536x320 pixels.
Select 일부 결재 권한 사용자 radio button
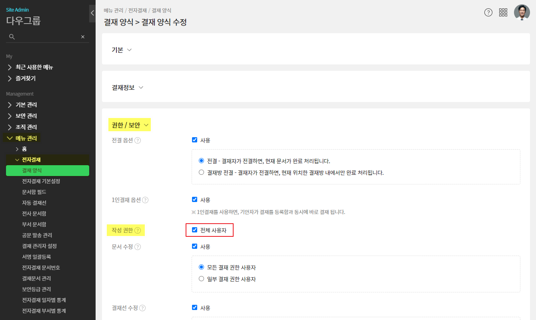click(202, 279)
